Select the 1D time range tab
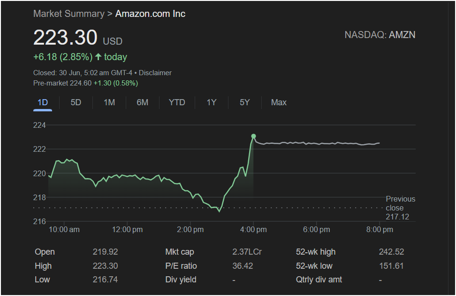456x296 pixels. click(x=43, y=102)
